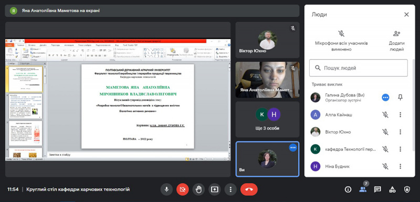The width and height of the screenshot is (420, 202).
Task: Open the activities shapes icon
Action: tap(392, 189)
